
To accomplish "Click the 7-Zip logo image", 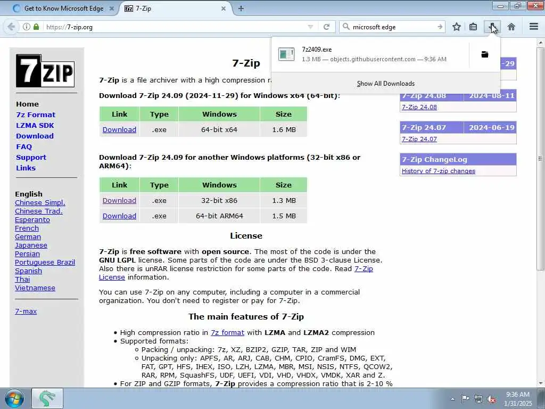I will [x=45, y=71].
